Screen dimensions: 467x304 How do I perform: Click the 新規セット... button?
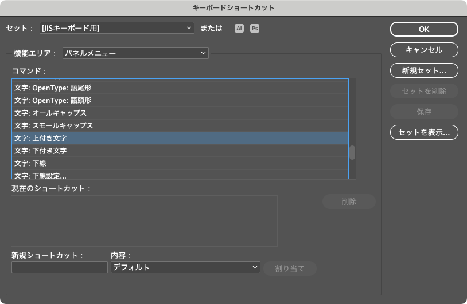click(x=424, y=70)
